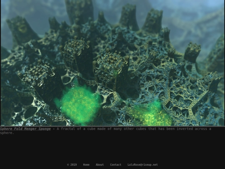Click the description text starting 'A fractal of a cube'

[105, 131]
